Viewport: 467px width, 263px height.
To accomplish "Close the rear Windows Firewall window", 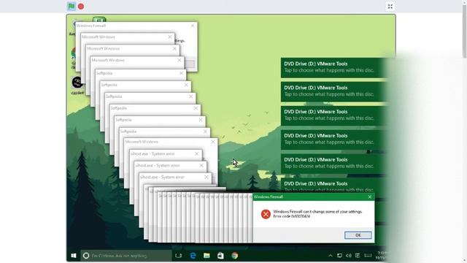I will click(x=193, y=26).
